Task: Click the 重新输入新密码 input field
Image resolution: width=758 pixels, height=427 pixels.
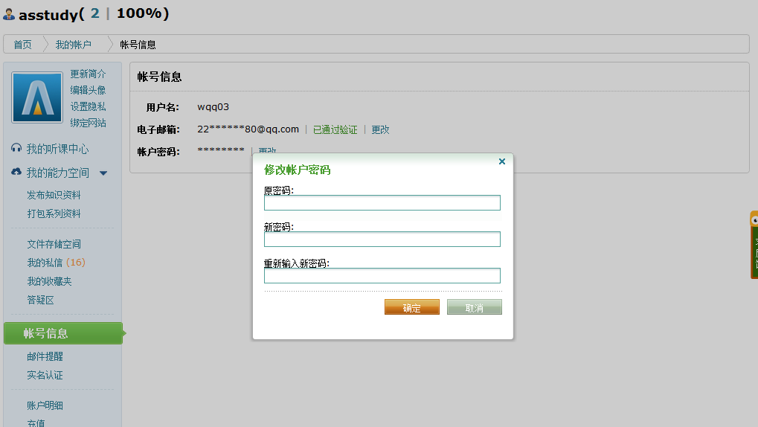Action: click(382, 276)
